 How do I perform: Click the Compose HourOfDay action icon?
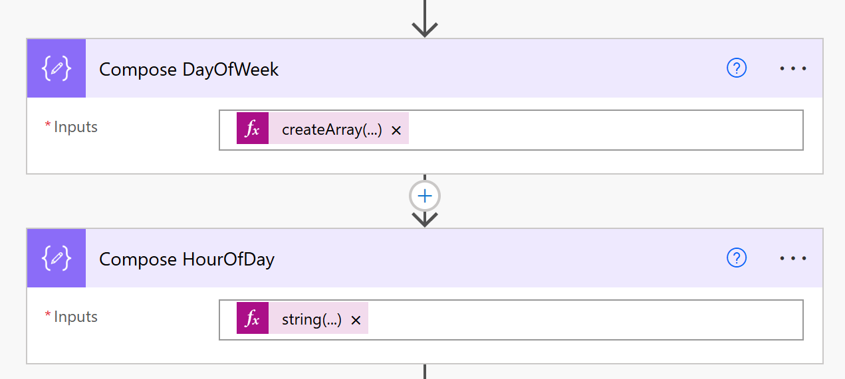[57, 258]
